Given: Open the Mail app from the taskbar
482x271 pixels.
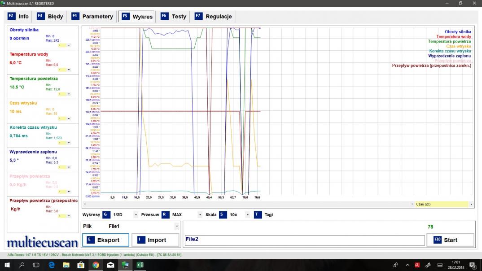Looking at the screenshot, I should coord(110,265).
